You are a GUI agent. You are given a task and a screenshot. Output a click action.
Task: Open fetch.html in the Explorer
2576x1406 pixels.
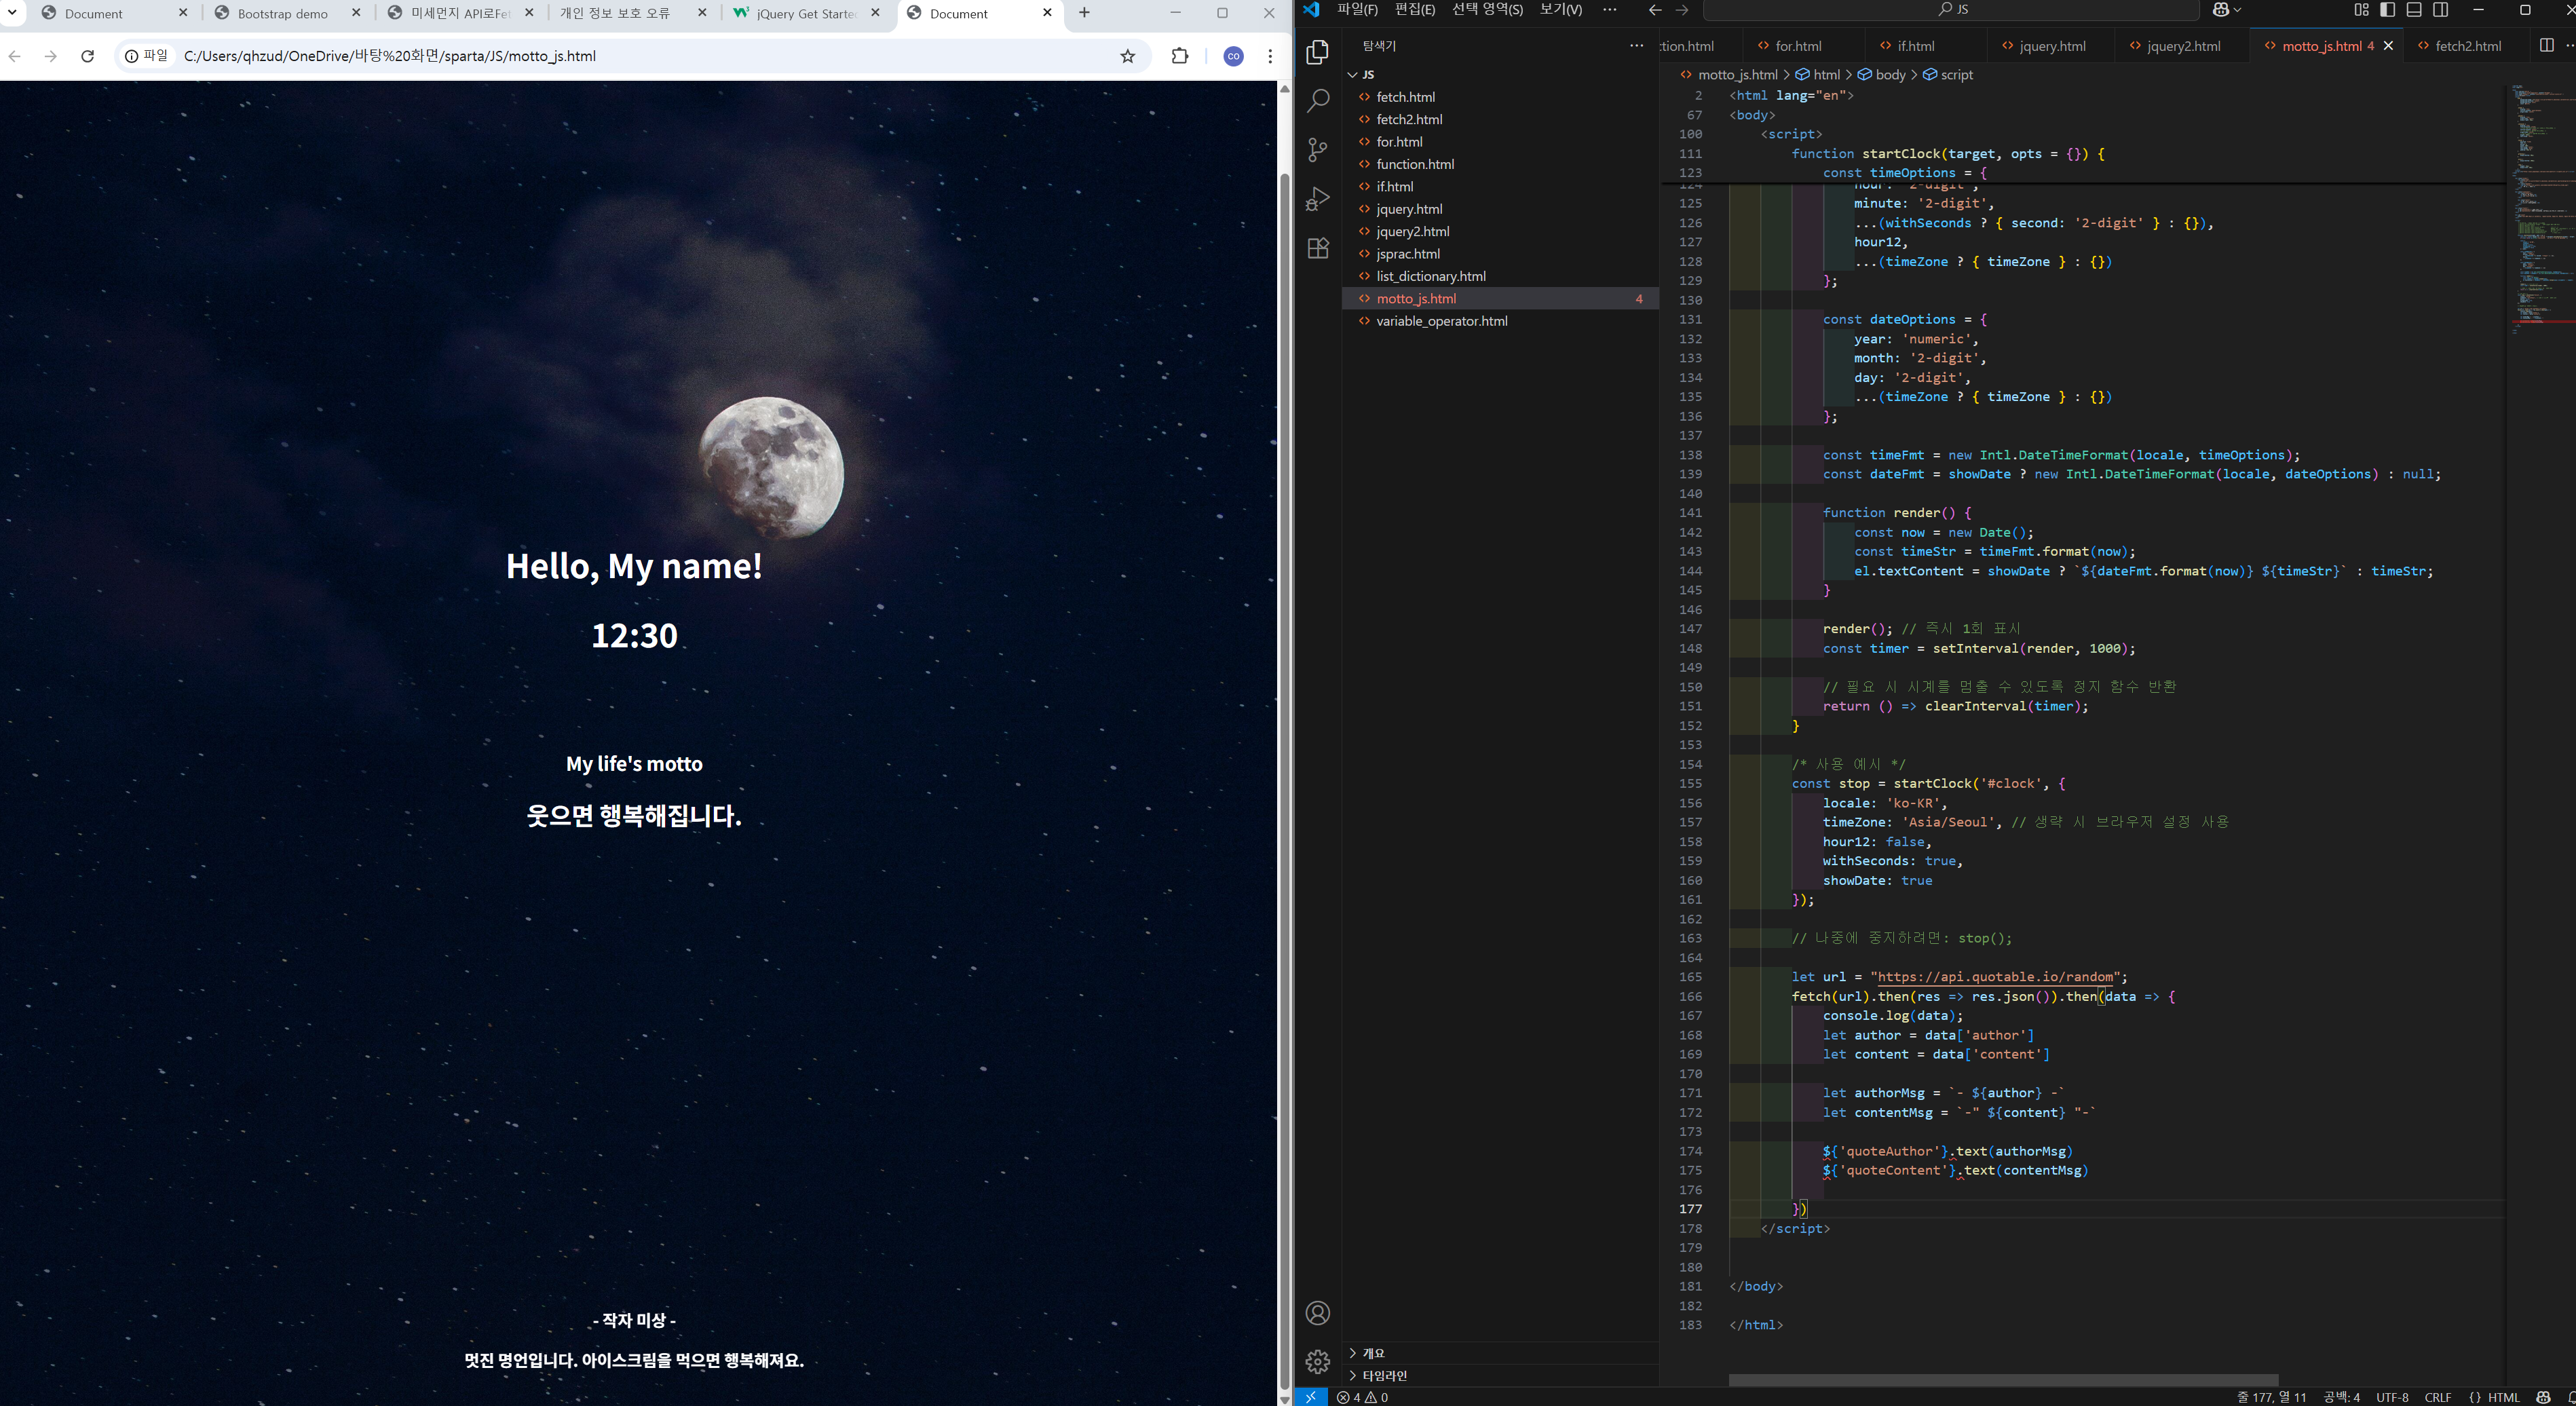point(1500,97)
